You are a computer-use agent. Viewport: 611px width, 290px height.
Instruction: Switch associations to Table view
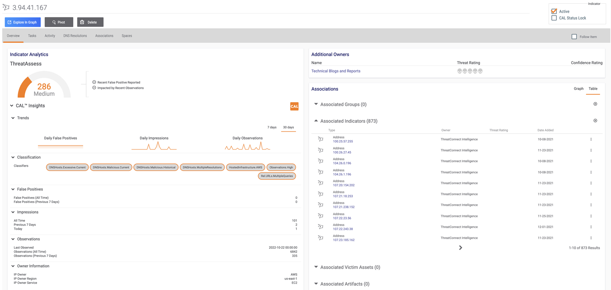coord(593,89)
